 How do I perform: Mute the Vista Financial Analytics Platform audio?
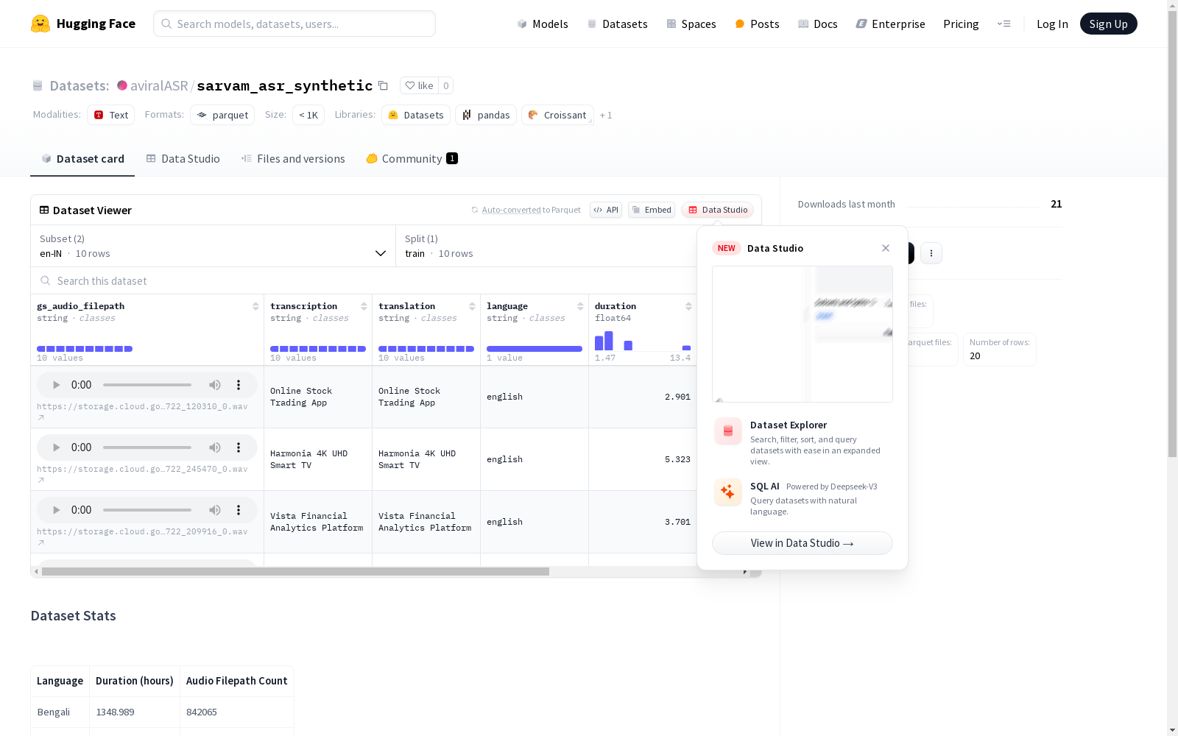pos(215,510)
